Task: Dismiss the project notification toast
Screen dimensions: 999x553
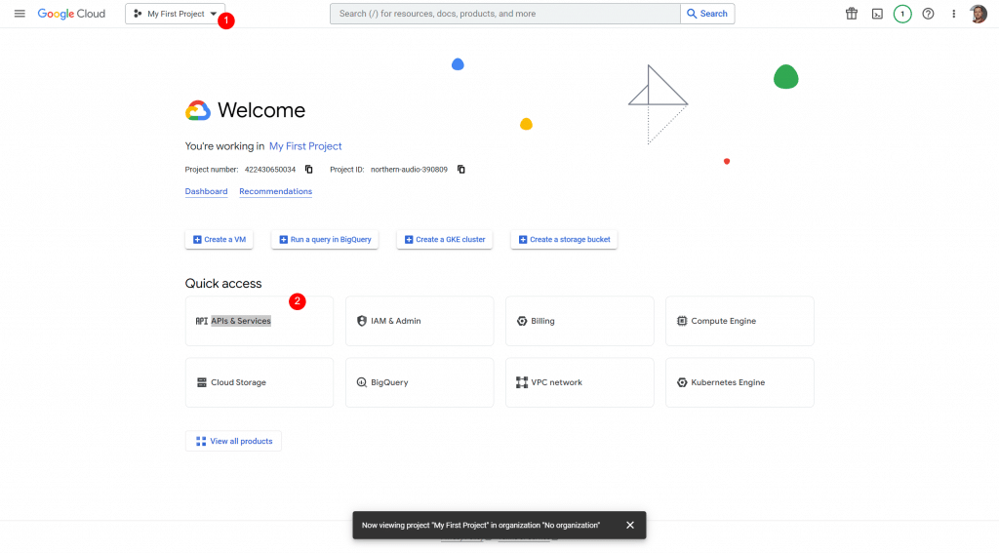Action: [630, 525]
